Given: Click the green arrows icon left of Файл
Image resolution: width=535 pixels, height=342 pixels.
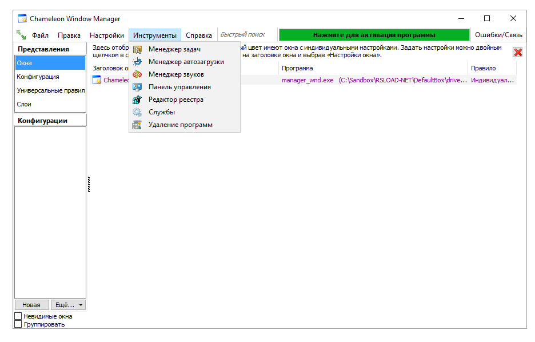Looking at the screenshot, I should pyautogui.click(x=21, y=35).
